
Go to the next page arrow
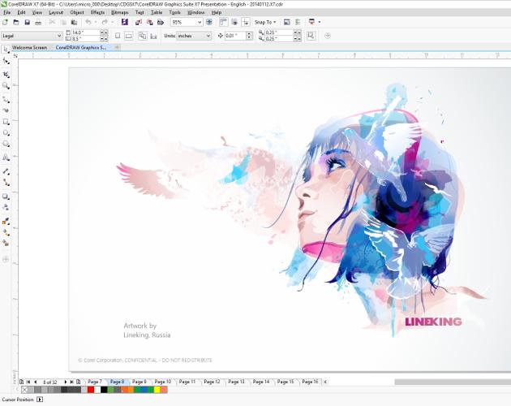pyautogui.click(x=65, y=382)
